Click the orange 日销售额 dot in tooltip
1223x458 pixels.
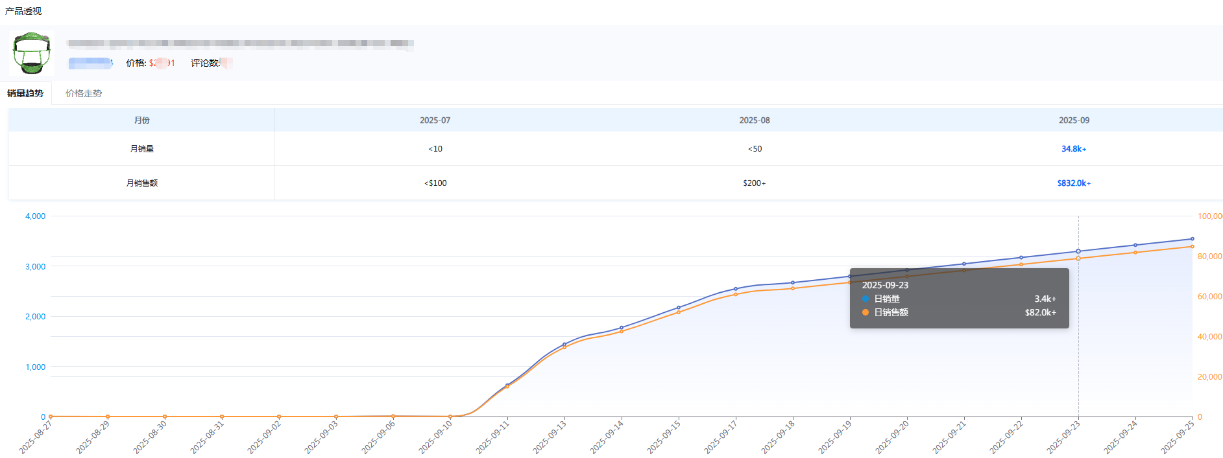866,312
